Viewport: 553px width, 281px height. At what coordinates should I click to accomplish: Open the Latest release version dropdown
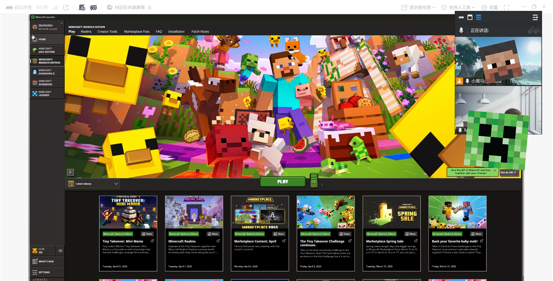click(x=92, y=184)
